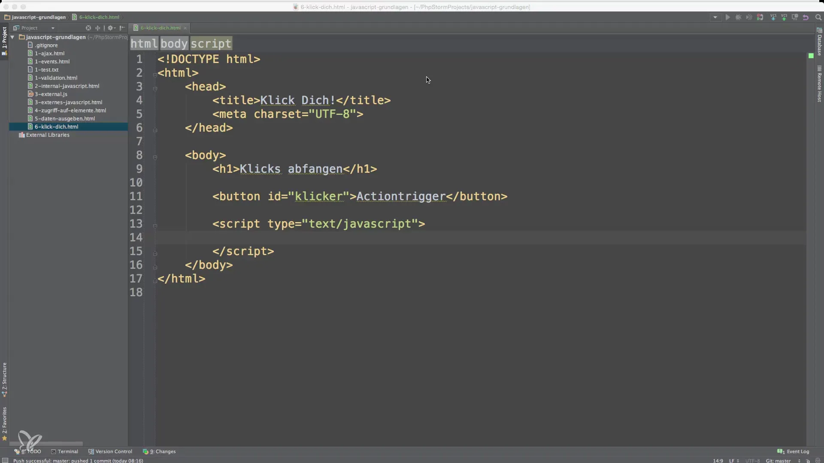The width and height of the screenshot is (824, 463).
Task: Click the purple revert arrow icon
Action: pyautogui.click(x=806, y=18)
